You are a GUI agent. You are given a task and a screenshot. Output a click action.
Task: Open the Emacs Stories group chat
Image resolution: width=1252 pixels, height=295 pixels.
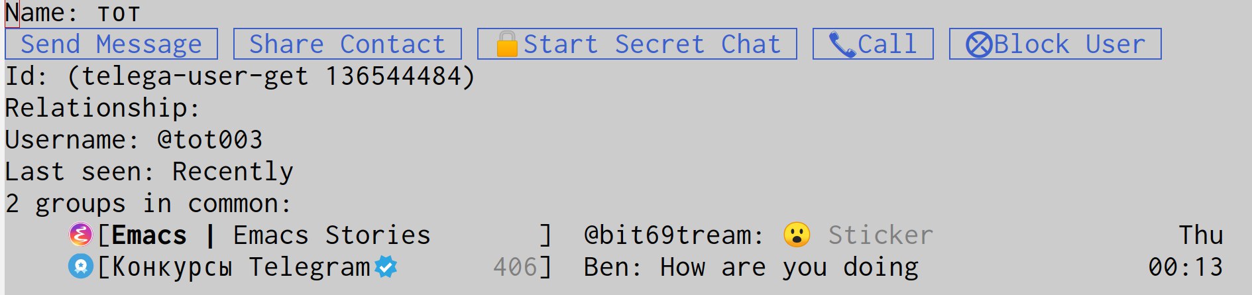coord(270,235)
